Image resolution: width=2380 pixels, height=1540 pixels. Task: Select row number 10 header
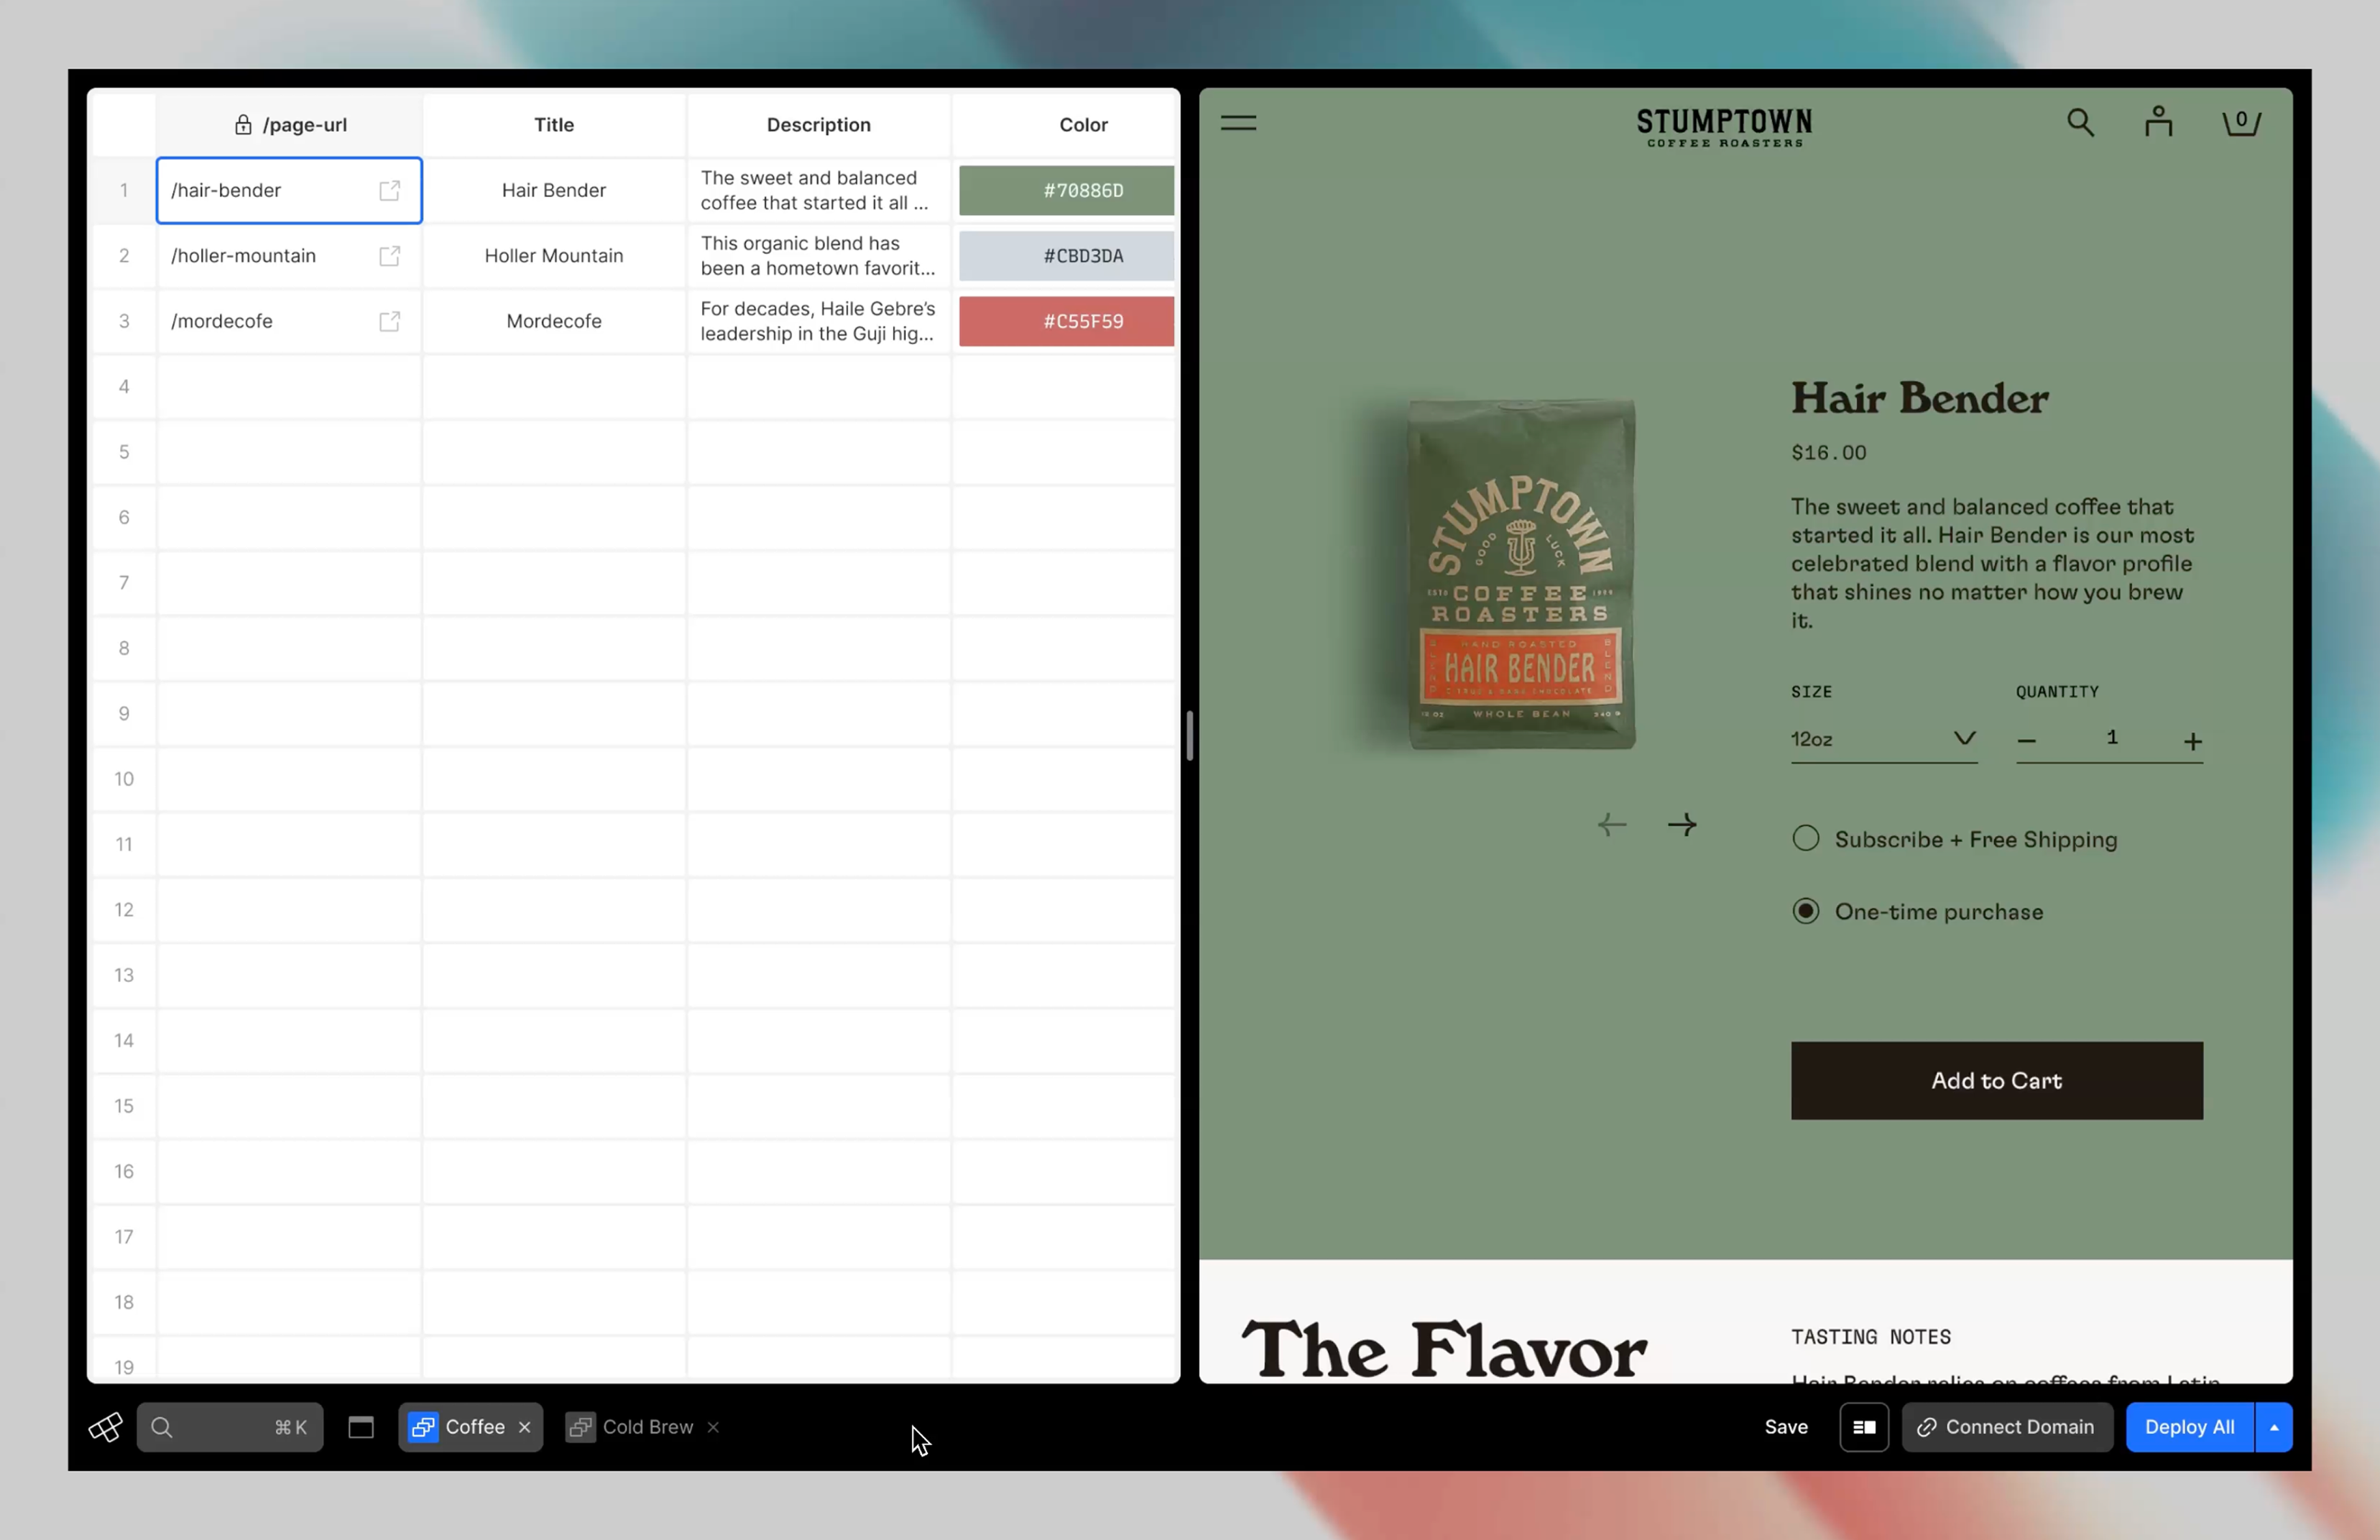coord(124,779)
